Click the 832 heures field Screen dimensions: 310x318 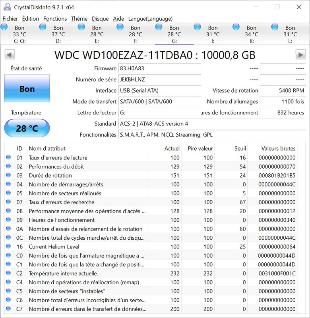point(283,112)
